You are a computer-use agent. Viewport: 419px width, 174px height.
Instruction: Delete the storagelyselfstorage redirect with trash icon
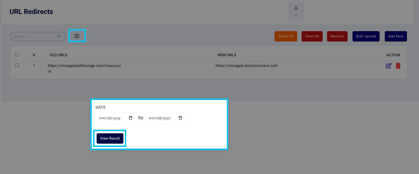[x=398, y=66]
